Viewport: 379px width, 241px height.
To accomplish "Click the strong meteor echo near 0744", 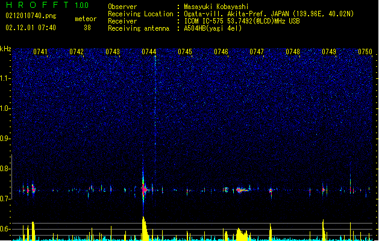I will click(x=144, y=190).
